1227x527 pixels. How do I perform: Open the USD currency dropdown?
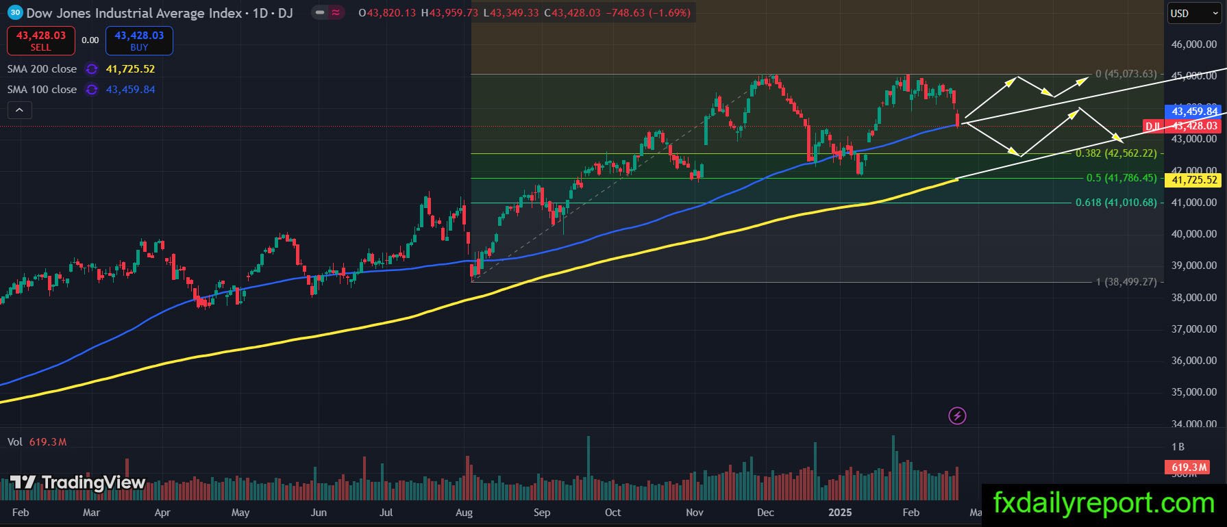(x=1193, y=13)
